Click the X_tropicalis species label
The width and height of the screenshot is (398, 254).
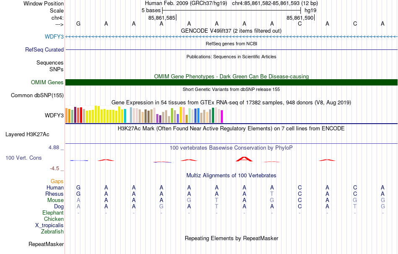(x=49, y=225)
